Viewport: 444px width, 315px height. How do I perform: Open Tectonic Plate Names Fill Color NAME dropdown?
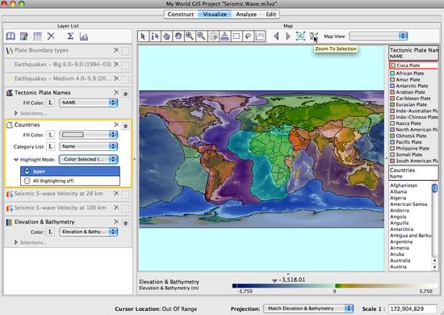tap(88, 103)
